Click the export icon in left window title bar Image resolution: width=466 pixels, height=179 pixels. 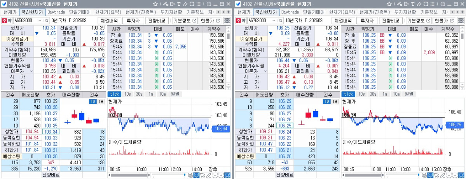[x=172, y=4]
